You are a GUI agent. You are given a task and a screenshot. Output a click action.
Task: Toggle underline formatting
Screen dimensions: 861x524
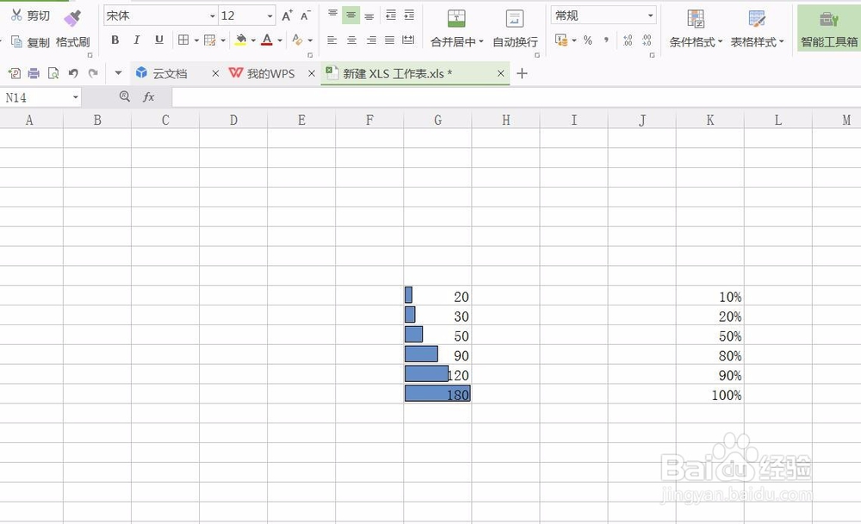pos(159,40)
